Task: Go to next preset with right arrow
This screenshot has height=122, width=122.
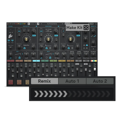Action: point(62,24)
